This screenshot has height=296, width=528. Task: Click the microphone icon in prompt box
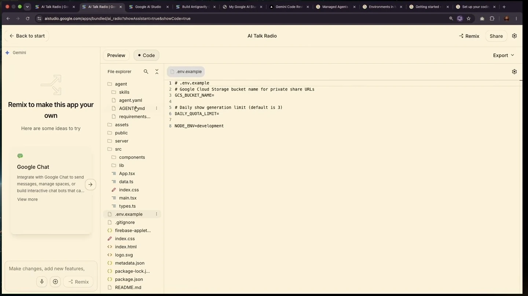[x=42, y=282]
